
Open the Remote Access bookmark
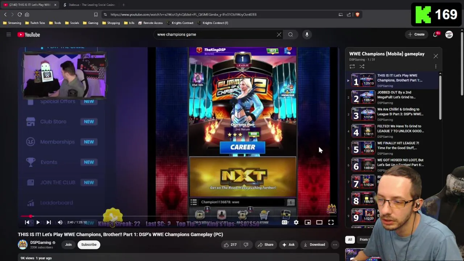(150, 23)
